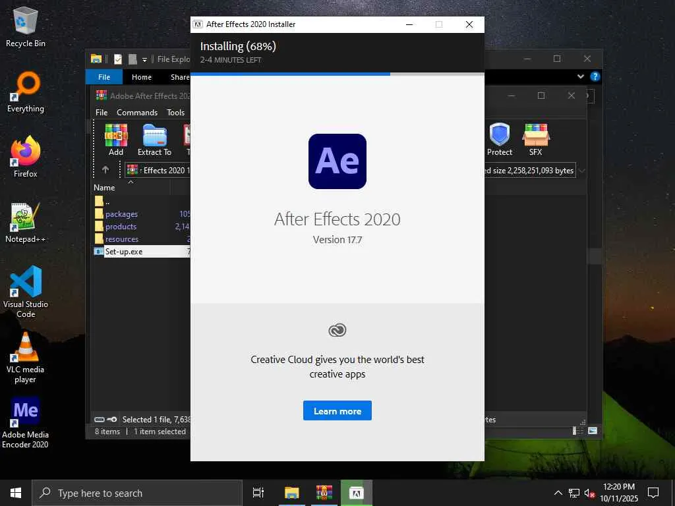
Task: Open Adobe Media Encoder 2020 shortcut
Action: [26, 422]
